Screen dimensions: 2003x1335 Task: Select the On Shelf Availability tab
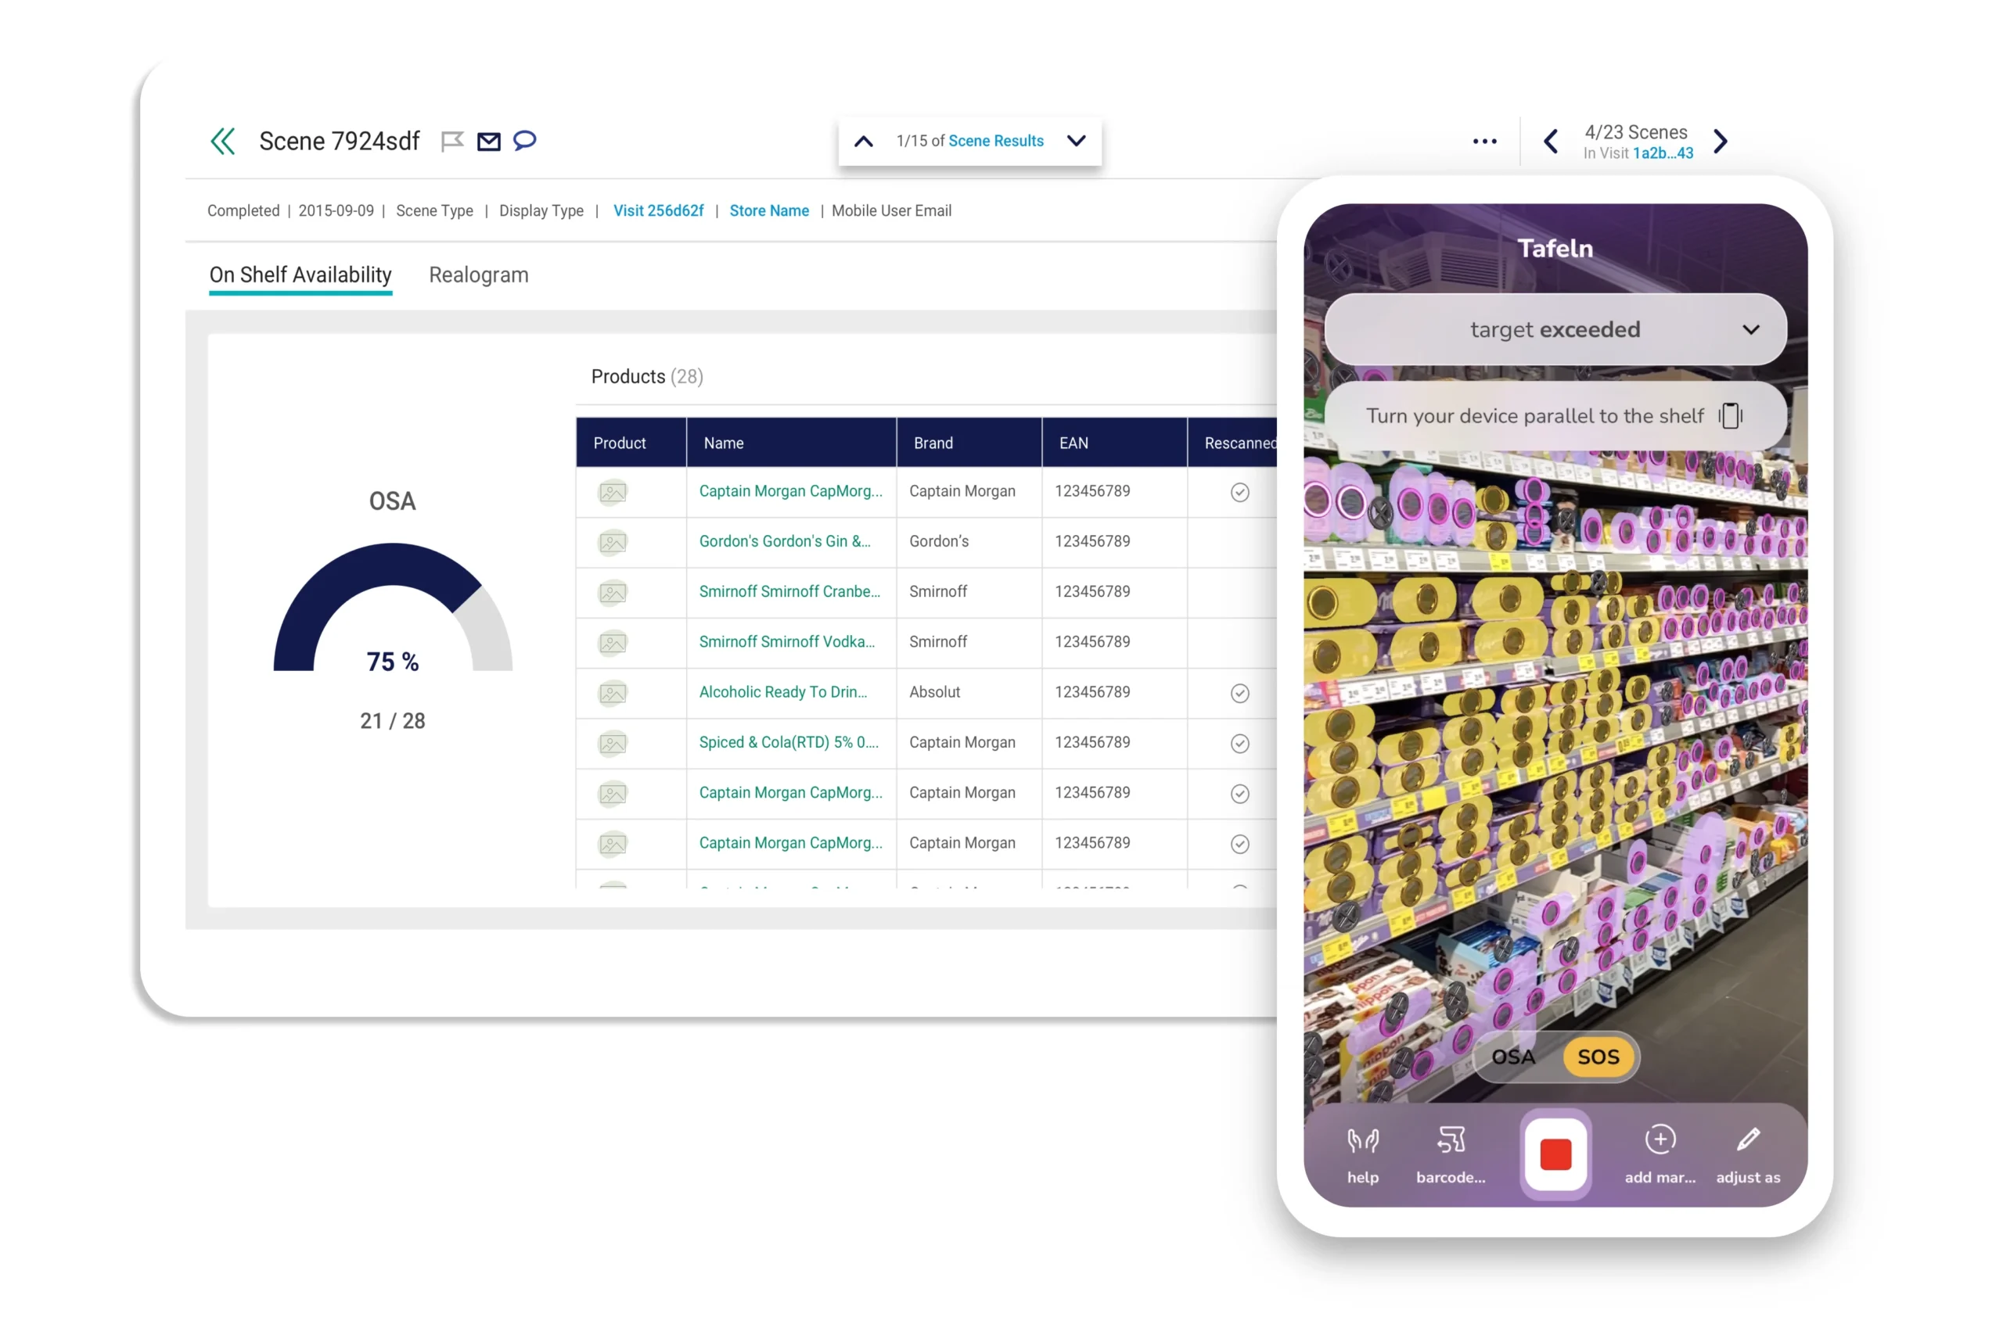[300, 275]
